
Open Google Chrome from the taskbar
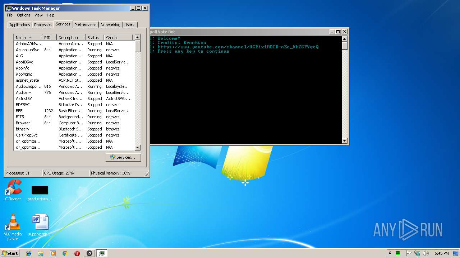click(65, 253)
